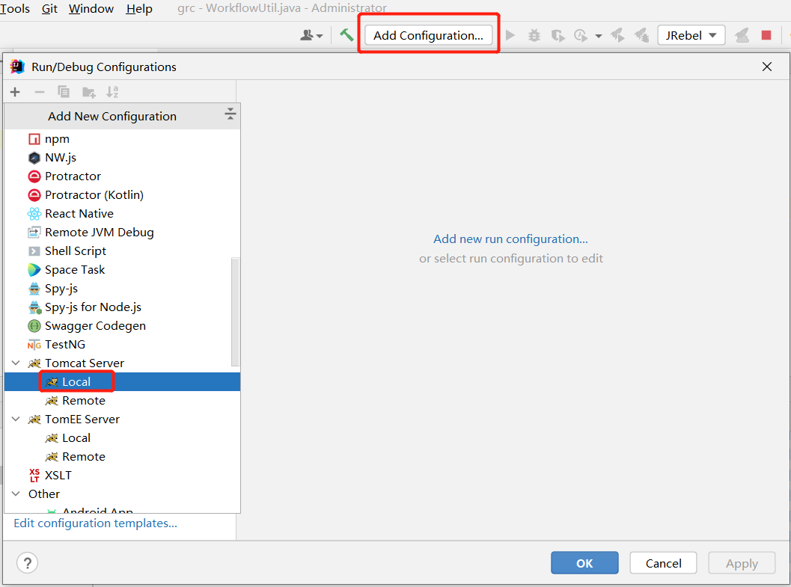Click the green hammer Build Project icon
The image size is (791, 587).
point(346,35)
